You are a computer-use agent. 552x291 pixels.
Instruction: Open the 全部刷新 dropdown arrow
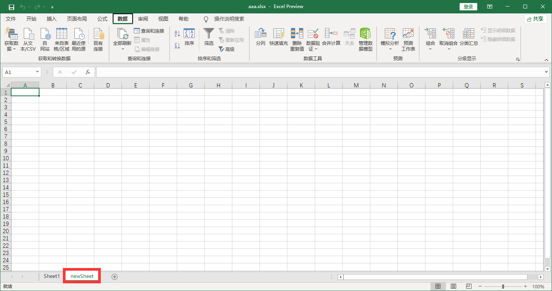point(123,49)
